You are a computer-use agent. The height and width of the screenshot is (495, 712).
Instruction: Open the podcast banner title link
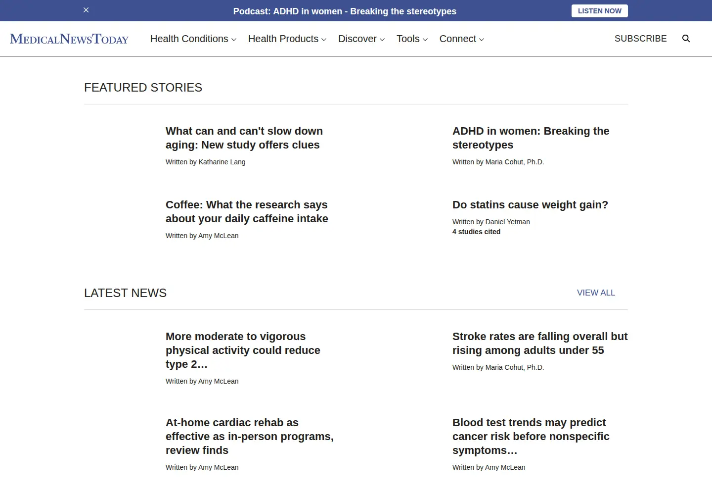345,11
